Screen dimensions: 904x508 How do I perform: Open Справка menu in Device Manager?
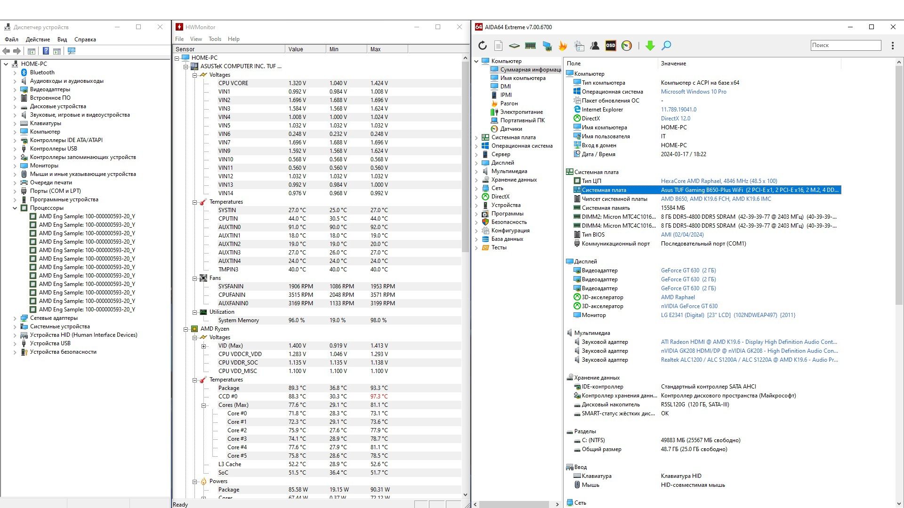[85, 40]
